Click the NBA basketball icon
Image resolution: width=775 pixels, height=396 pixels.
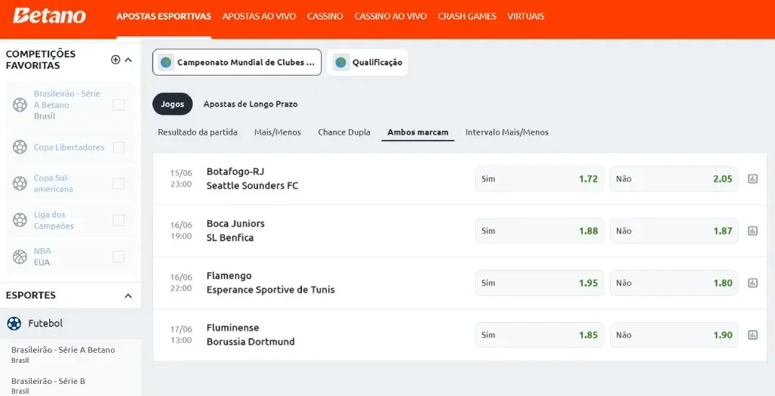coord(20,257)
